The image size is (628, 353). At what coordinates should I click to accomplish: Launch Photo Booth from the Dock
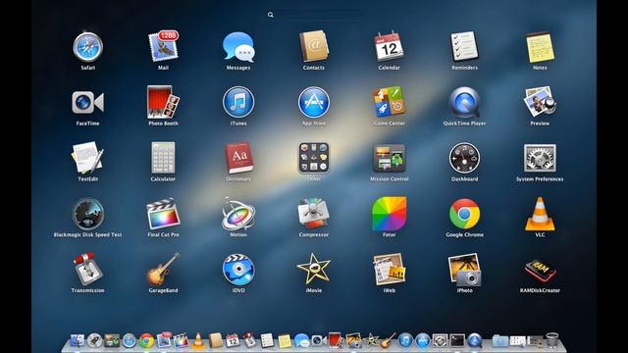click(x=336, y=340)
